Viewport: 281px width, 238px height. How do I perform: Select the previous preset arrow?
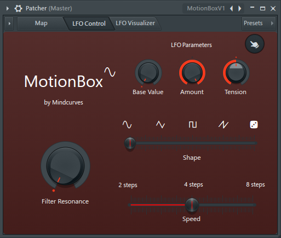(232, 8)
